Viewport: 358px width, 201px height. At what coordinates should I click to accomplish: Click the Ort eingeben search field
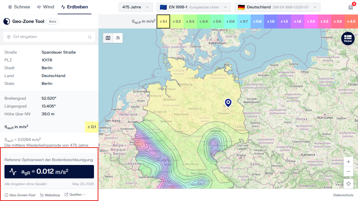[48, 37]
